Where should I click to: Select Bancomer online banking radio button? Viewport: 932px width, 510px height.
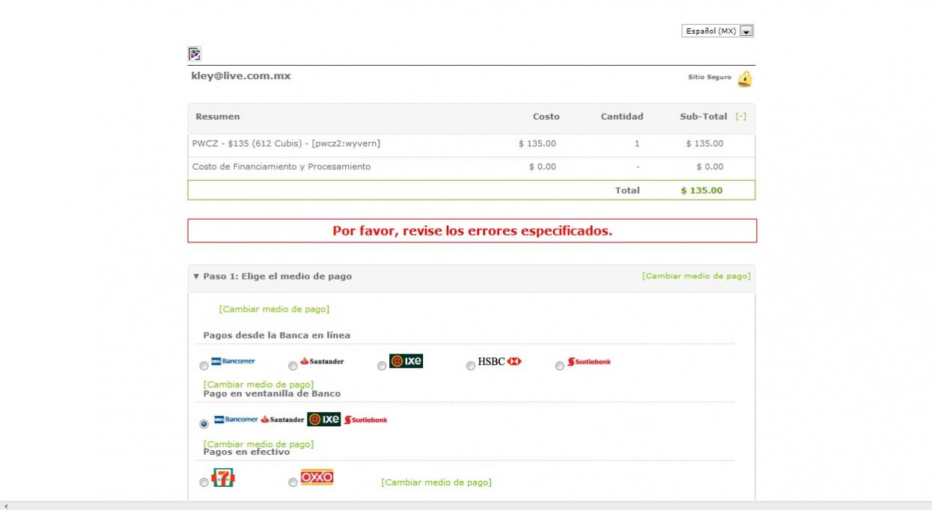pyautogui.click(x=204, y=366)
